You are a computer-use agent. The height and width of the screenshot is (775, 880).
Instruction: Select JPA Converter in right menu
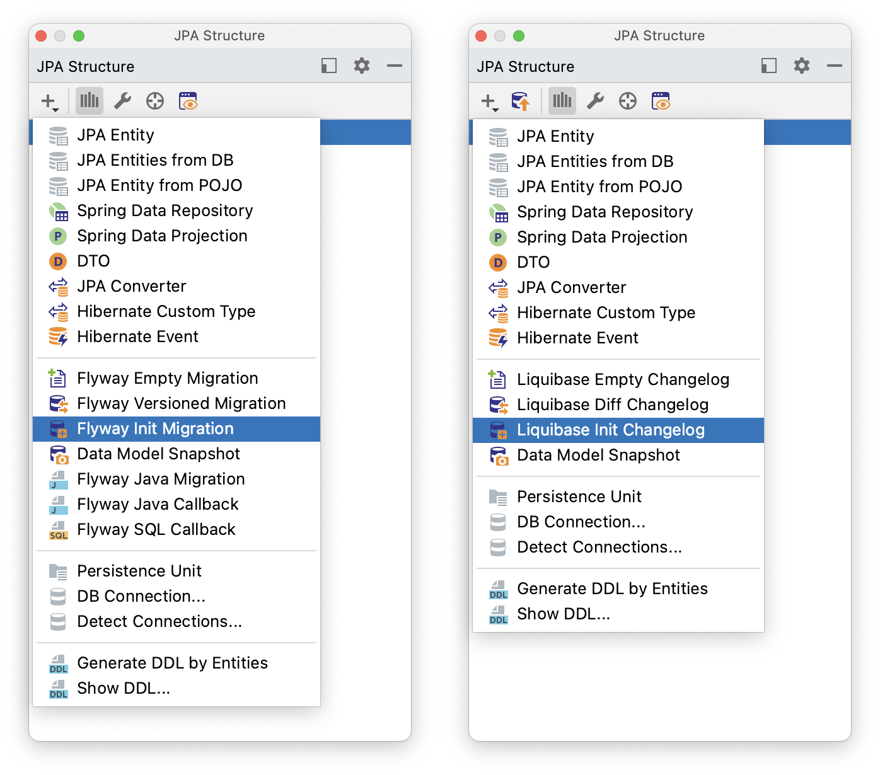(x=618, y=288)
